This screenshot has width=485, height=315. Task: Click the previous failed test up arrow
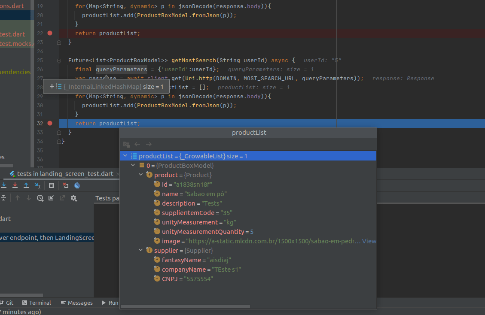[x=18, y=198]
